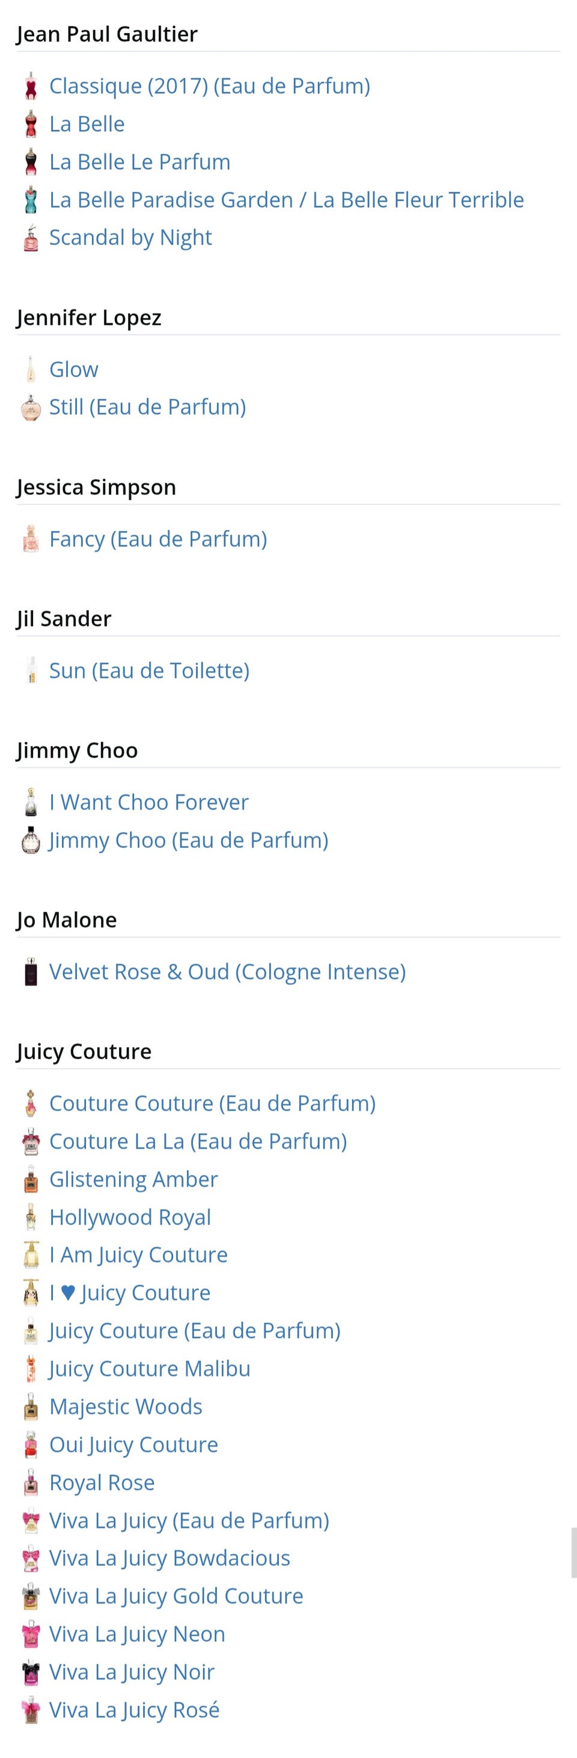Open Sun (Eau de Toilette) link
Image resolution: width=577 pixels, height=1758 pixels.
point(149,671)
